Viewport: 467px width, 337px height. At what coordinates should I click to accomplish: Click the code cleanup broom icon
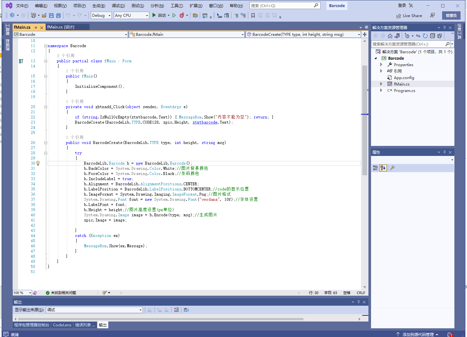pyautogui.click(x=104, y=293)
